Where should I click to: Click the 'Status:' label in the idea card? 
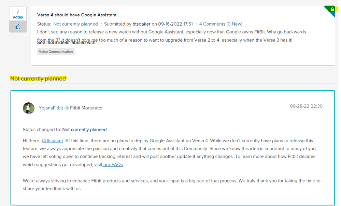coord(44,24)
